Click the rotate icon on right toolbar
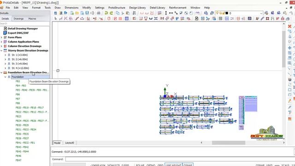The height and width of the screenshot is (166, 295). (x=290, y=84)
